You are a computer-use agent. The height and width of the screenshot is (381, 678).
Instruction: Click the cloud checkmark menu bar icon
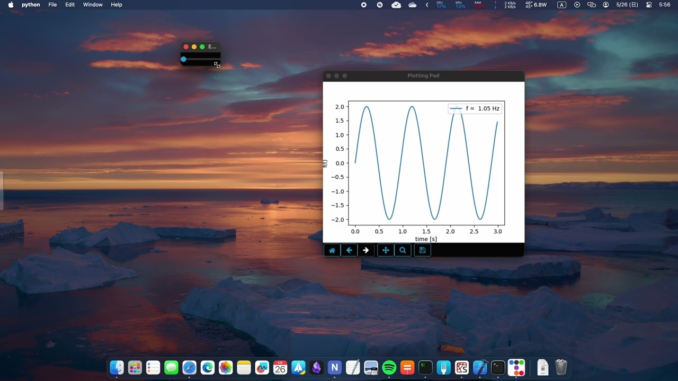tap(396, 5)
